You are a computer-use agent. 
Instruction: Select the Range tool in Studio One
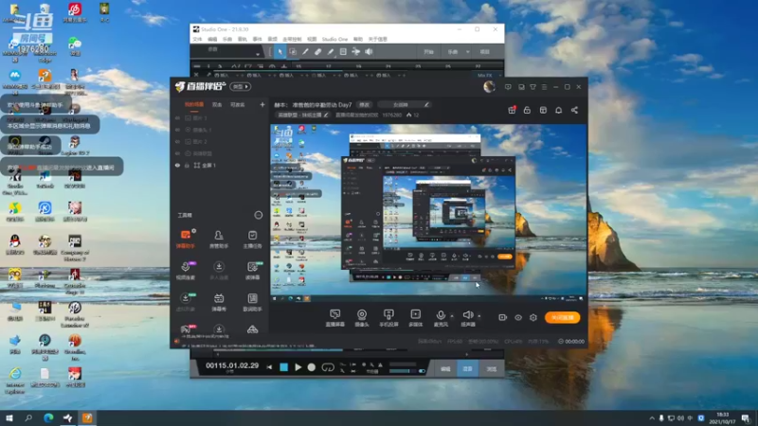pyautogui.click(x=293, y=52)
